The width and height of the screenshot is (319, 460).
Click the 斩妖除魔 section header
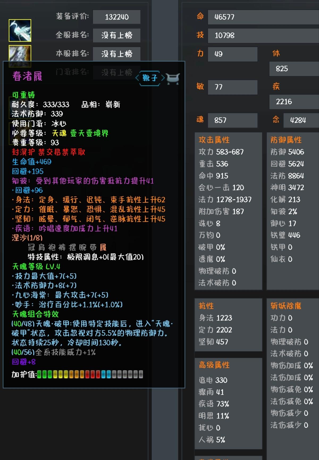286,306
